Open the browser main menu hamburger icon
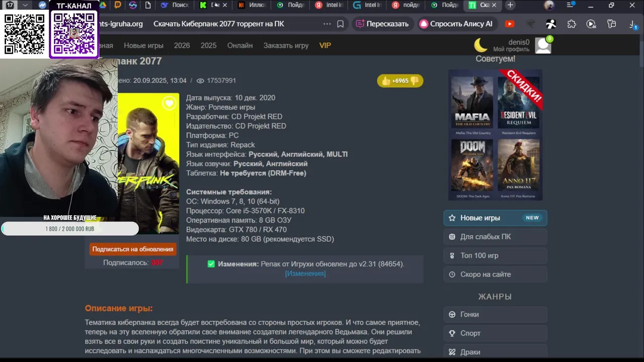The image size is (644, 362). [x=571, y=5]
